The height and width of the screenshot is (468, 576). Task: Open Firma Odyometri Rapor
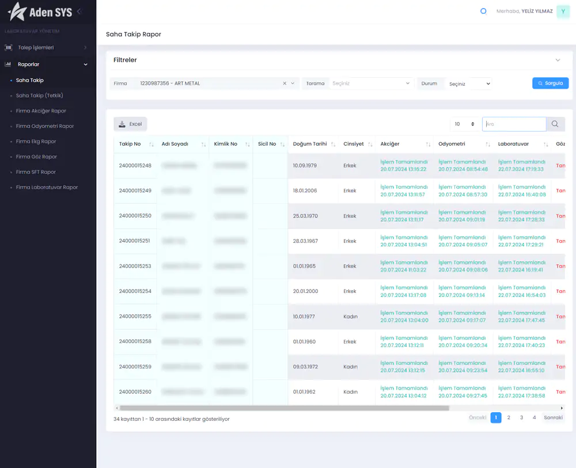pos(45,126)
